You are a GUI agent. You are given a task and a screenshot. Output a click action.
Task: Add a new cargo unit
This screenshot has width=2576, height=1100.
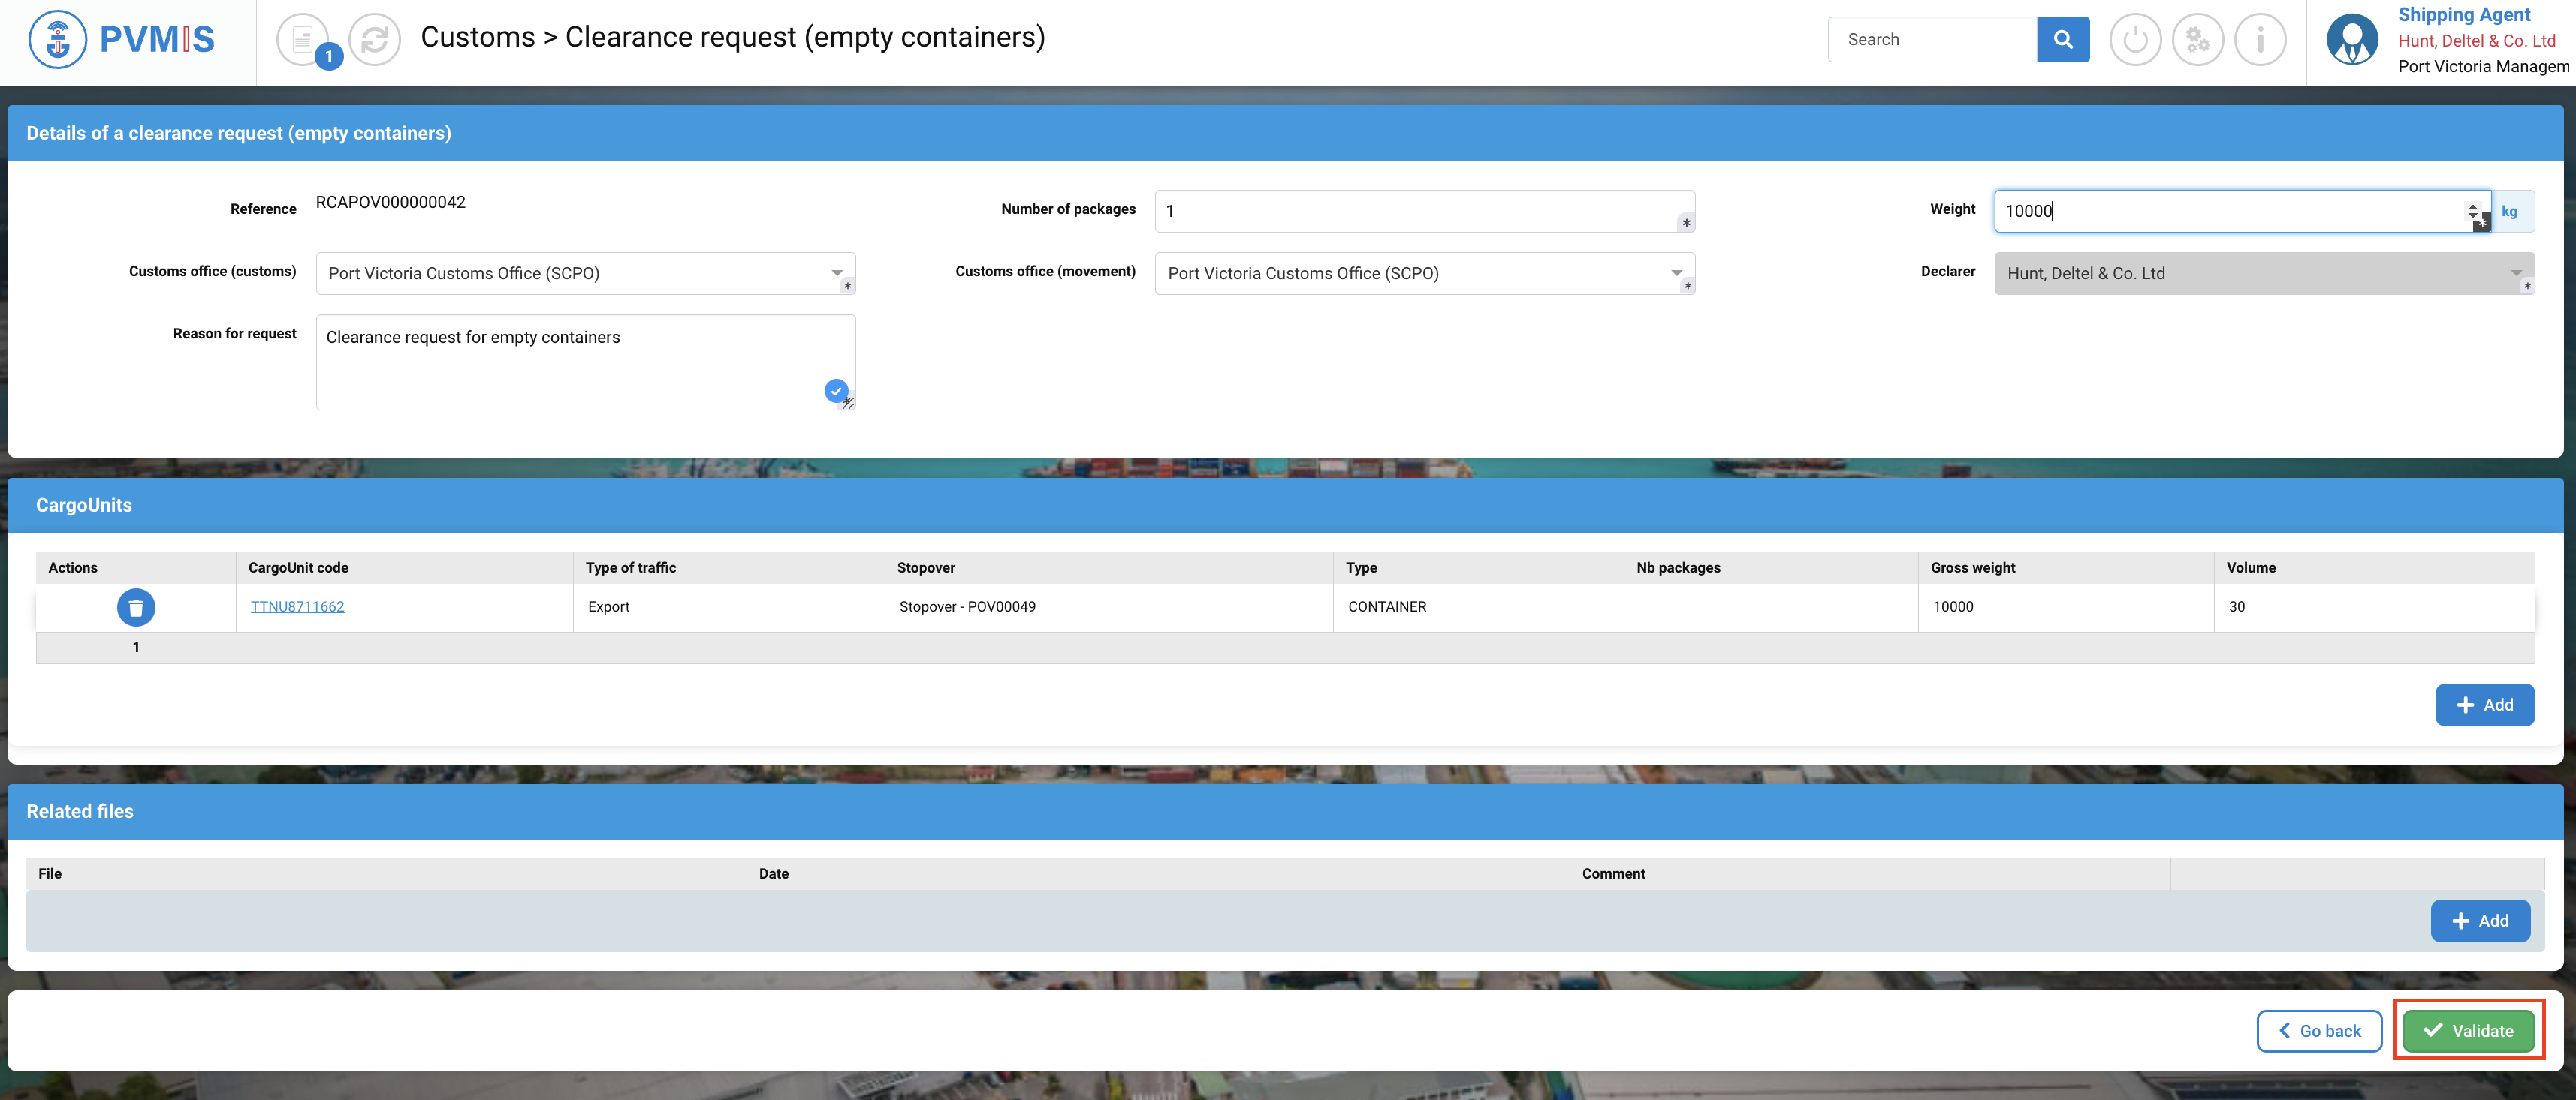[2484, 705]
